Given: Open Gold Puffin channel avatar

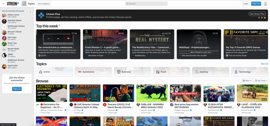Looking at the screenshot, I should 4,66.
